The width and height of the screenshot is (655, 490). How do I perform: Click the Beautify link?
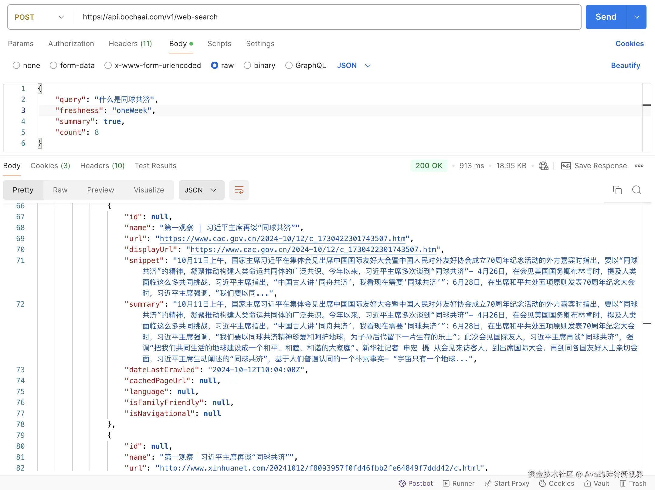pyautogui.click(x=625, y=66)
